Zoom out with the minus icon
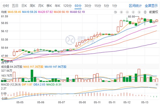The height and width of the screenshot is (105, 161). click(127, 12)
